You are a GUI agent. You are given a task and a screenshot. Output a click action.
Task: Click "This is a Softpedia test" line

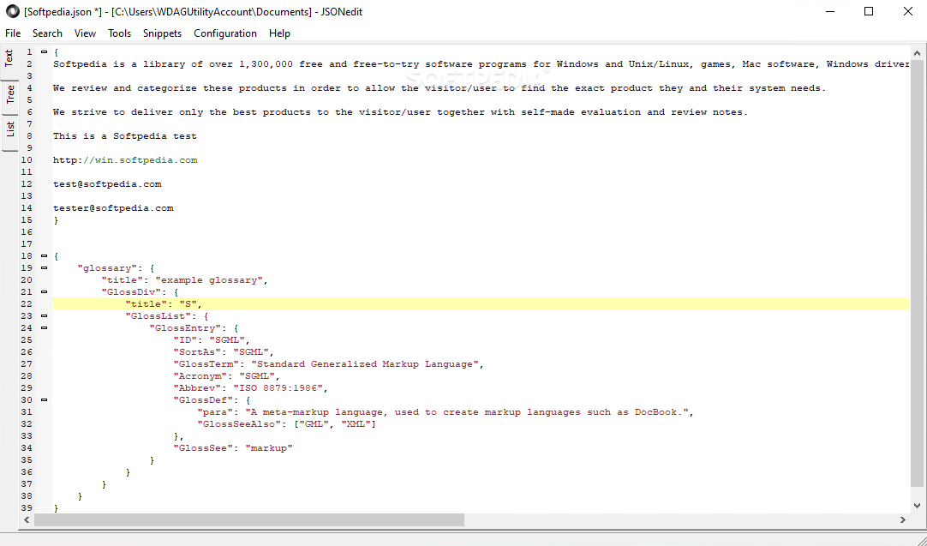pyautogui.click(x=125, y=136)
